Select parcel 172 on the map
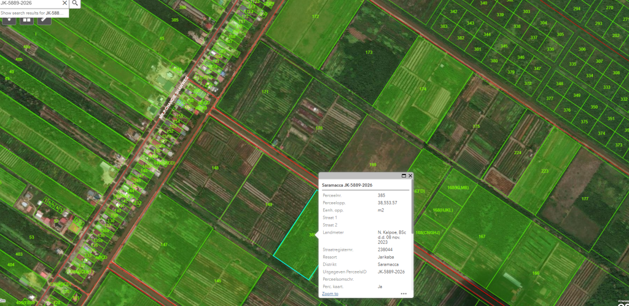Viewport: 629px width, 306px height. pos(316,17)
